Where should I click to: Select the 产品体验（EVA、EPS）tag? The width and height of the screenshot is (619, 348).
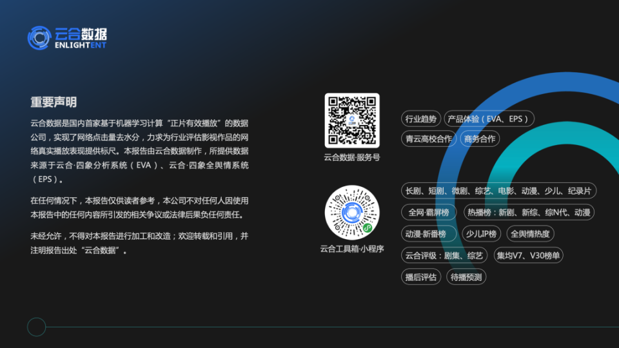[x=489, y=119]
